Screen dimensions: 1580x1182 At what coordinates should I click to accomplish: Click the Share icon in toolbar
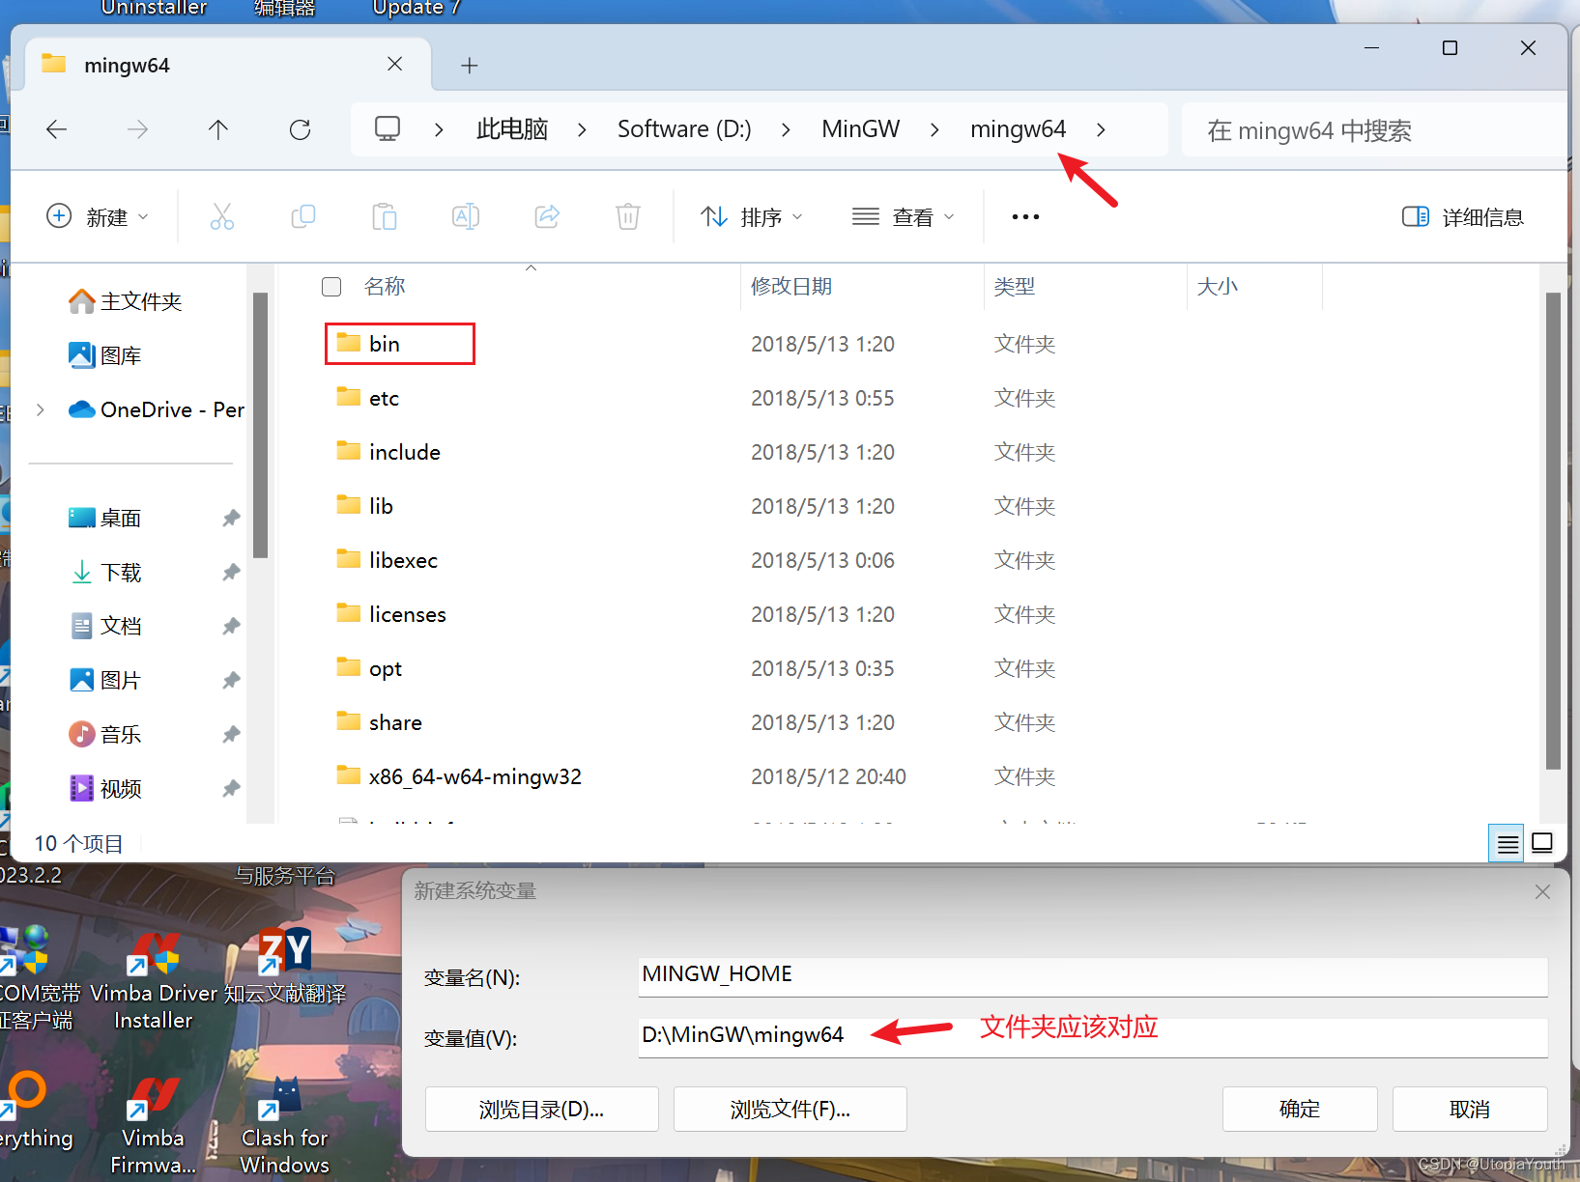(x=547, y=216)
